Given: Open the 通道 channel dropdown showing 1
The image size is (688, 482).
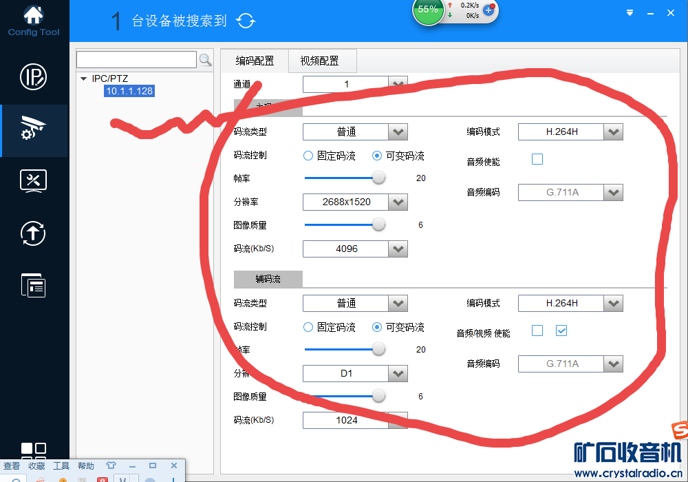Looking at the screenshot, I should click(355, 84).
